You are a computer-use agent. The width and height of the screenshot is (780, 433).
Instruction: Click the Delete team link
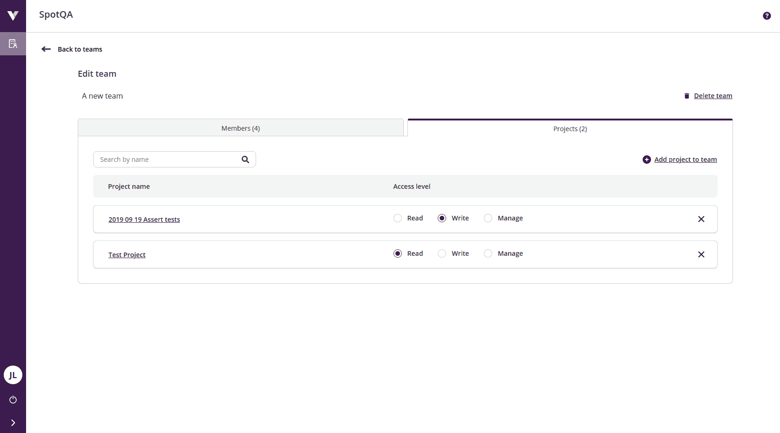[713, 95]
